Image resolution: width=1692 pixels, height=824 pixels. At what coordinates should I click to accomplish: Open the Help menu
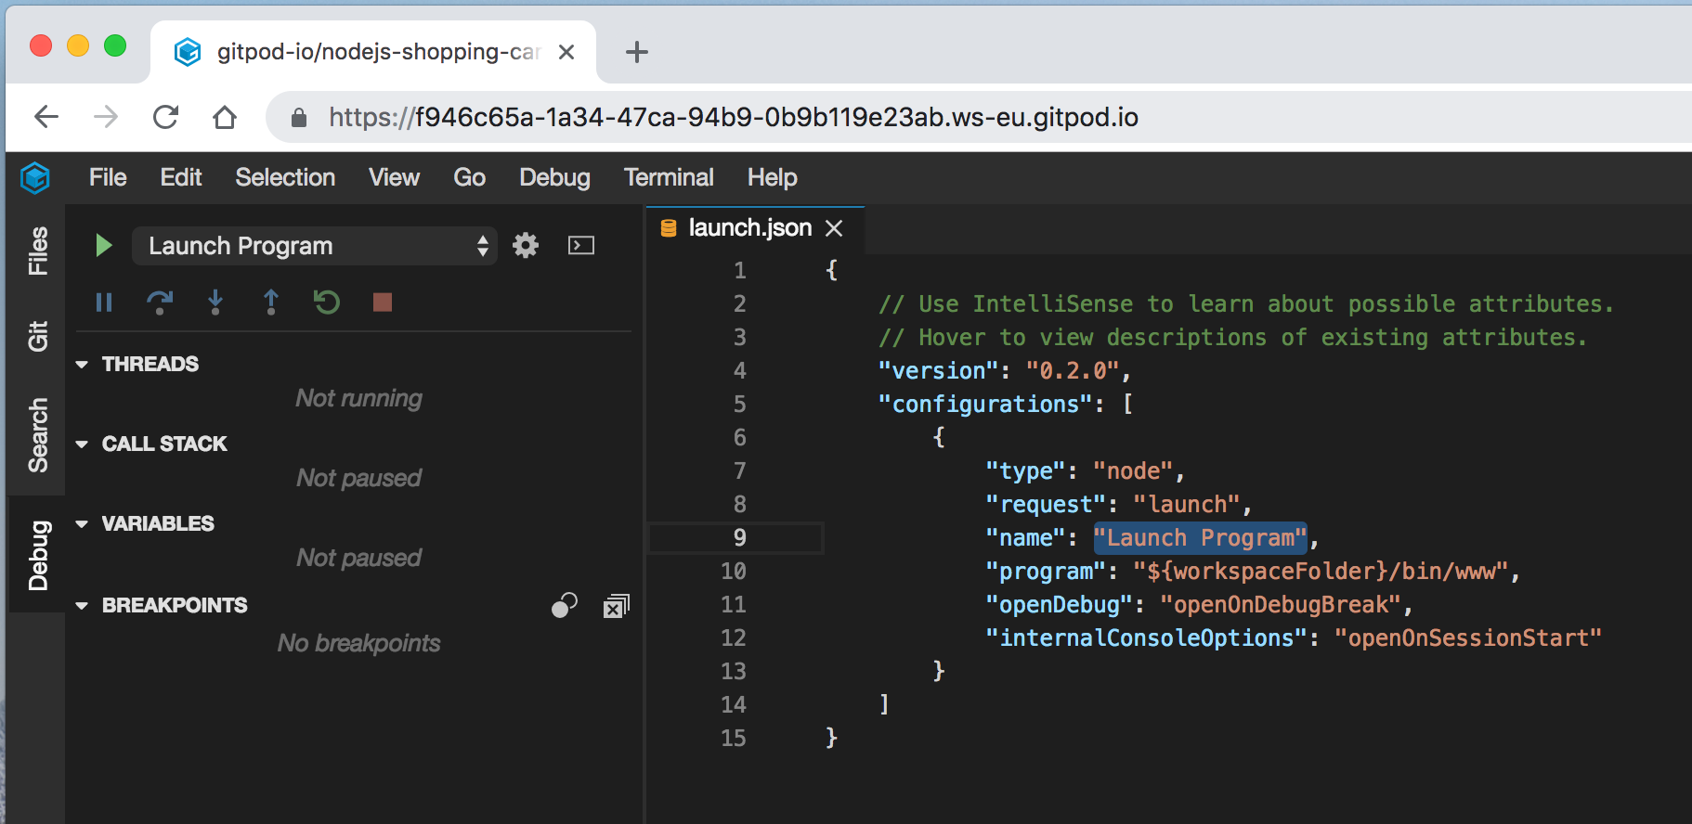(x=773, y=177)
